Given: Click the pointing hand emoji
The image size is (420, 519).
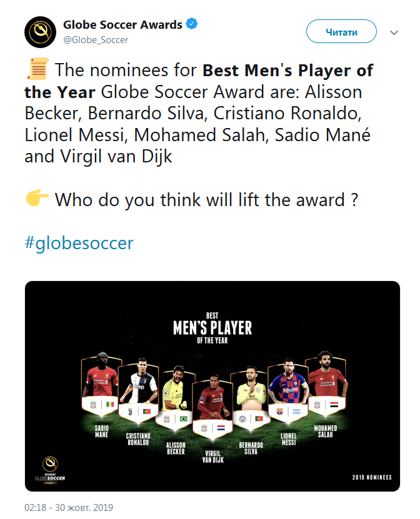Looking at the screenshot, I should [x=37, y=199].
